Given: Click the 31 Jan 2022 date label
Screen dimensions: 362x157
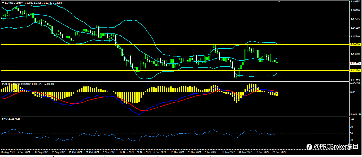Looking at the screenshot, I should point(245,152).
